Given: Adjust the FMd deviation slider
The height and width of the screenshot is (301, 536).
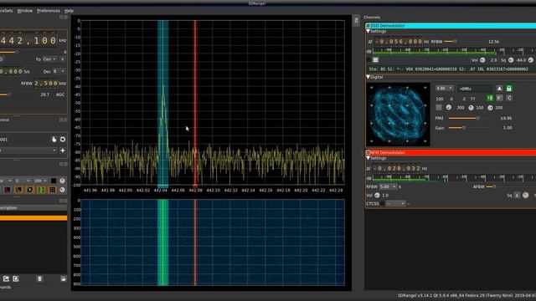Looking at the screenshot, I should 471,118.
